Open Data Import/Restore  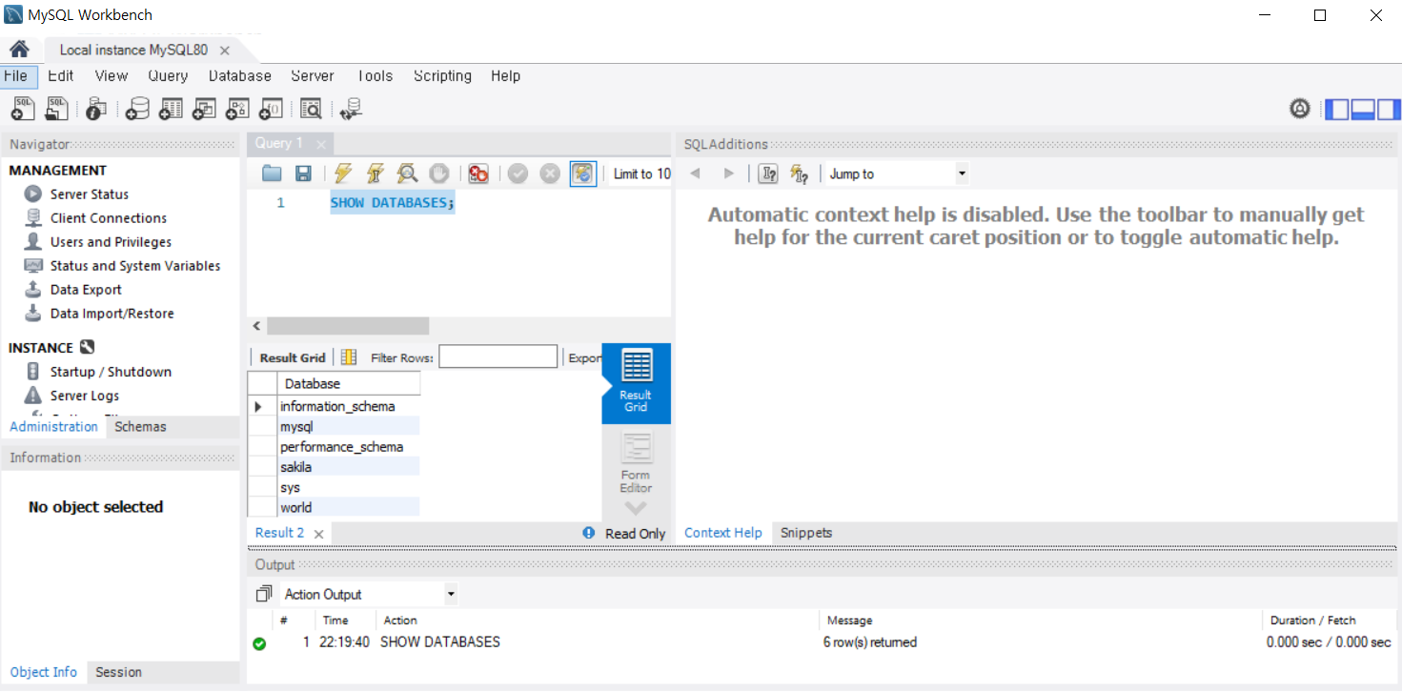(112, 313)
